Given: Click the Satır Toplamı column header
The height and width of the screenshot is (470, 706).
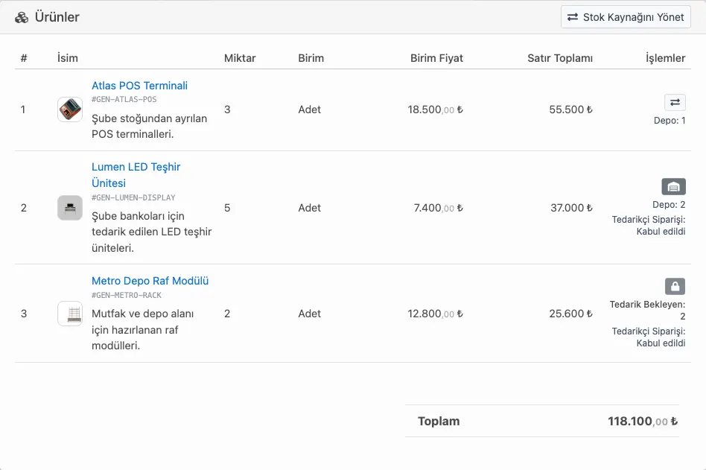Looking at the screenshot, I should pyautogui.click(x=560, y=58).
